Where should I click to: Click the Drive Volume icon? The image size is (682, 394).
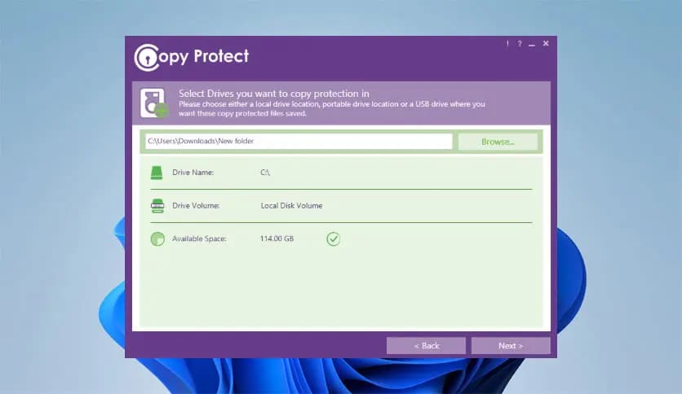pos(157,206)
